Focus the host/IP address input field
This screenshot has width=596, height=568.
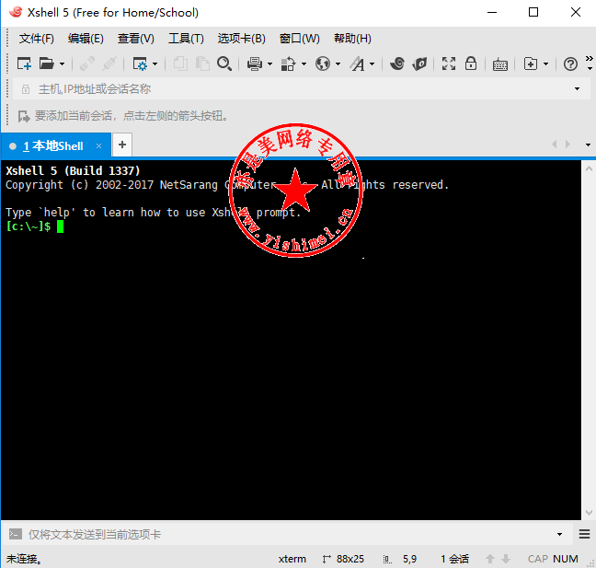click(300, 89)
